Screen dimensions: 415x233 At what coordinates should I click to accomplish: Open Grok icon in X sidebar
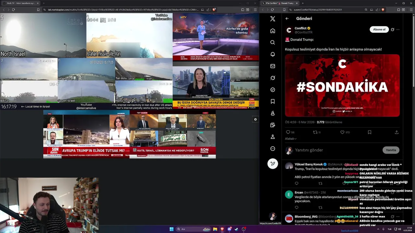[273, 78]
